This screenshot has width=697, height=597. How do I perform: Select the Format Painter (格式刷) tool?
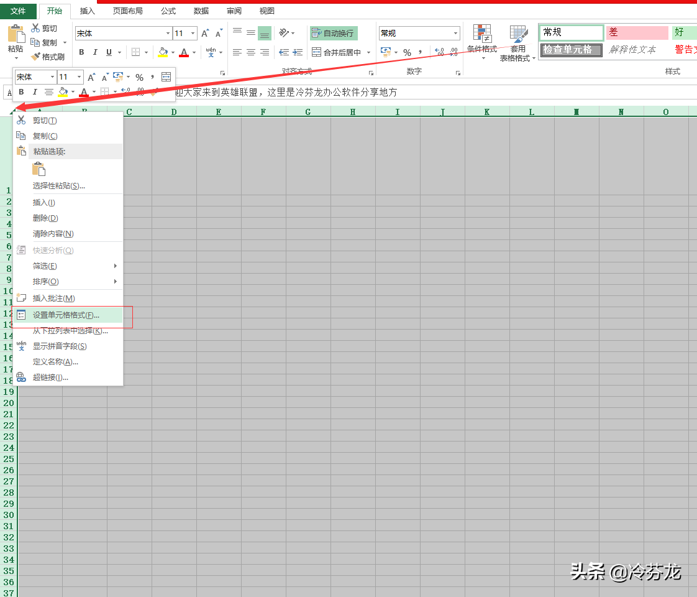pyautogui.click(x=47, y=57)
